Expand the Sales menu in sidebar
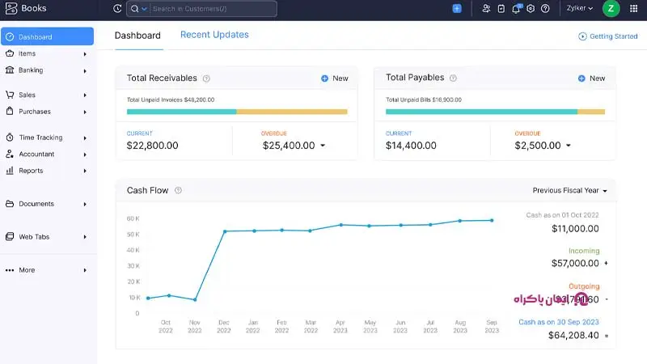Viewport: 647px width, 364px height. coord(46,95)
